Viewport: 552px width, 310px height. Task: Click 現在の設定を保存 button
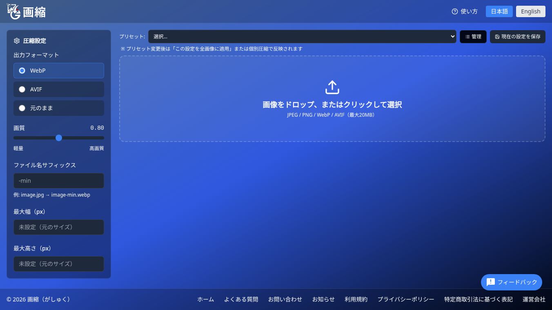(518, 37)
